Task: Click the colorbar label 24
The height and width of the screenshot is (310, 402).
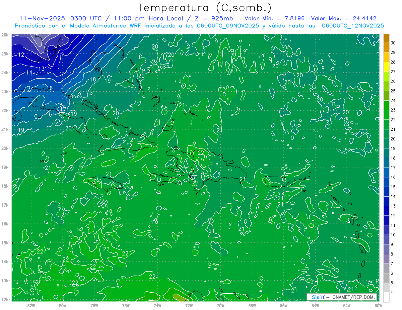Action: [393, 100]
